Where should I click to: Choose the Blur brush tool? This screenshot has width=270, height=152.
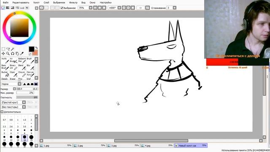click(x=30, y=67)
